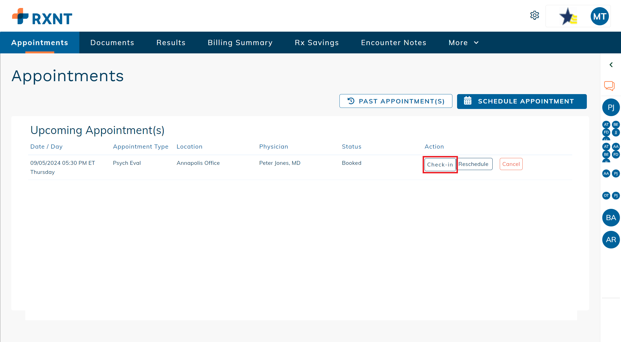Click the RXNT logo
This screenshot has width=621, height=342.
pos(42,17)
